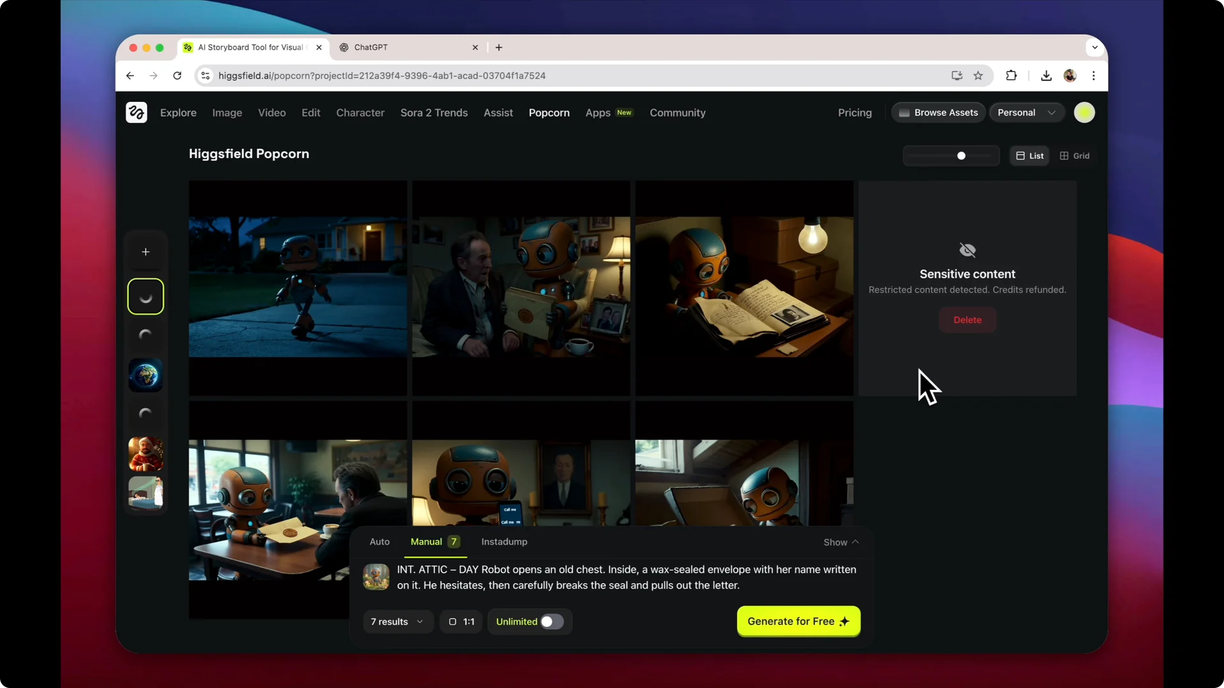
Task: Adjust the thumbnail size slider
Action: click(961, 155)
